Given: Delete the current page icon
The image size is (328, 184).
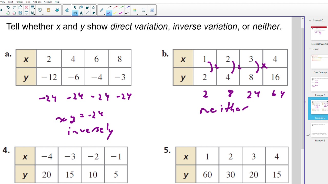Looking at the screenshot, I should (14, 13).
